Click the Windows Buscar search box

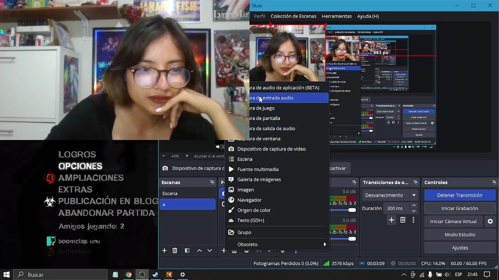click(60, 275)
